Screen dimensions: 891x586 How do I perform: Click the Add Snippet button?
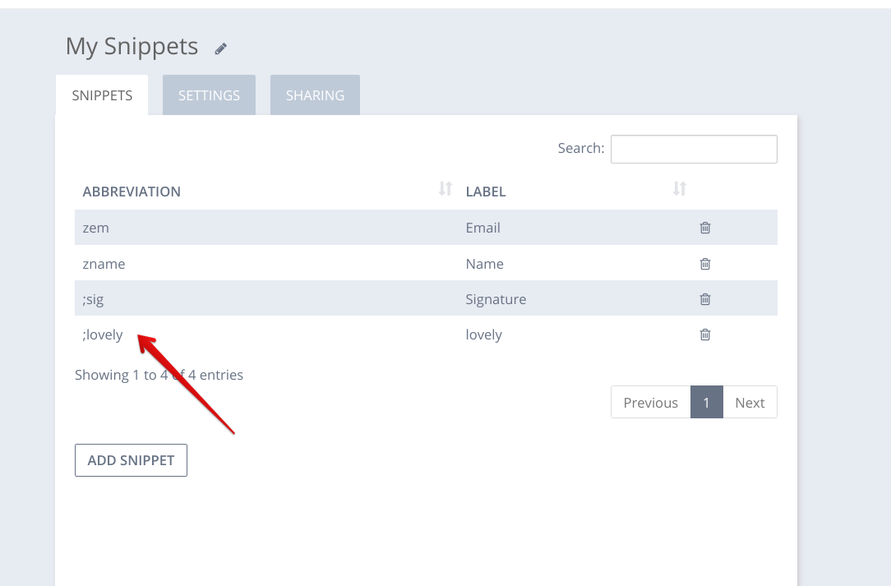131,460
